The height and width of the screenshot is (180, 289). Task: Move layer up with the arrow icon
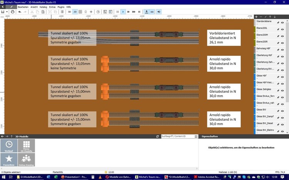click(270, 17)
